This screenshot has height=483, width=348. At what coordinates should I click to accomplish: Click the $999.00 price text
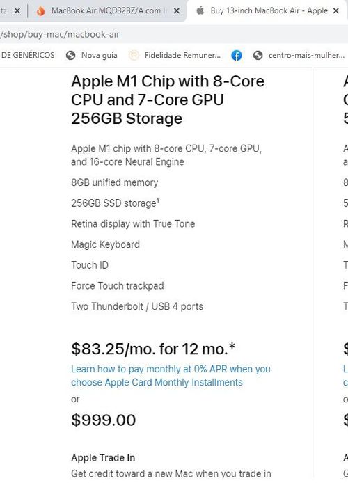point(104,420)
